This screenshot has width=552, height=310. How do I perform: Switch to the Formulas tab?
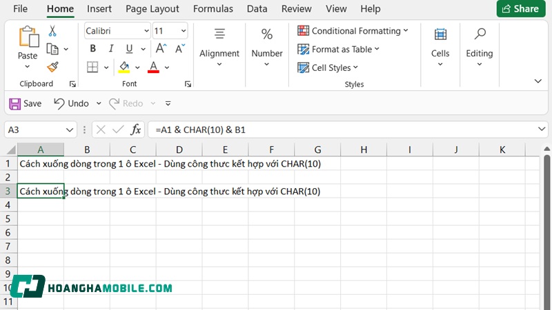(x=213, y=9)
